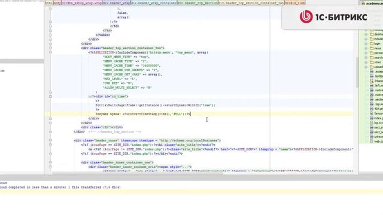This screenshot has width=383, height=215.
Task: Click the web.config file icon
Action: coord(372,142)
